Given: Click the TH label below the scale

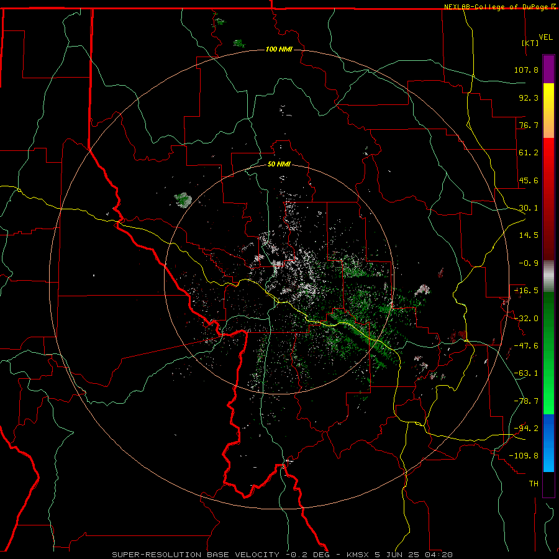Looking at the screenshot, I should click(x=534, y=484).
